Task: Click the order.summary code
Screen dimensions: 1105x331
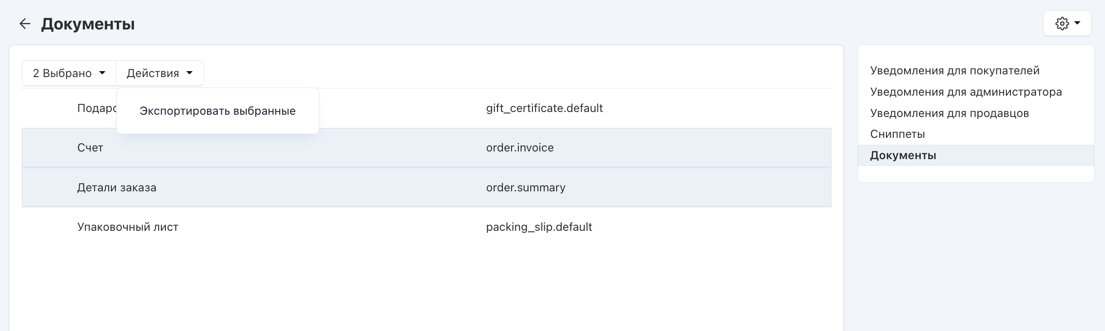Action: [x=526, y=188]
